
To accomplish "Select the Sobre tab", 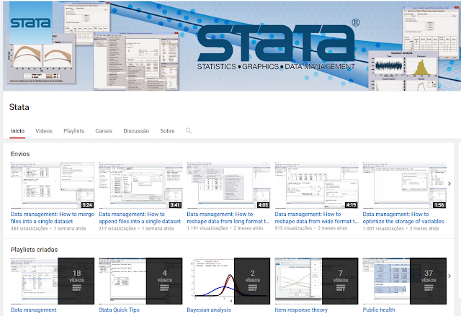I will pos(167,131).
